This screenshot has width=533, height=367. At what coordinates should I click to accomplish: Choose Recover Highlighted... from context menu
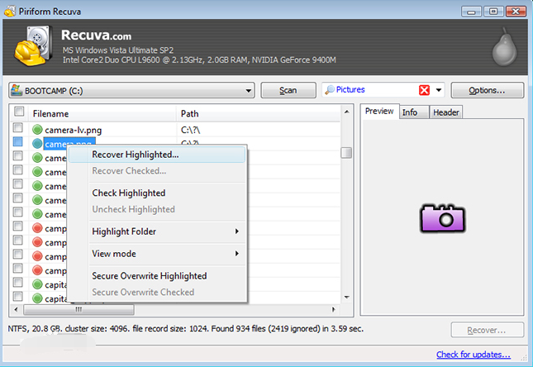157,155
